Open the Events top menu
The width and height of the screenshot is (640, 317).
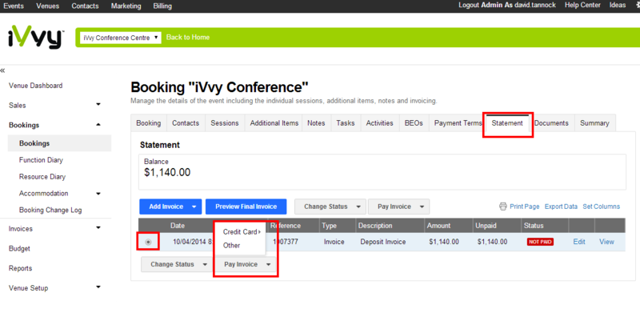click(14, 6)
